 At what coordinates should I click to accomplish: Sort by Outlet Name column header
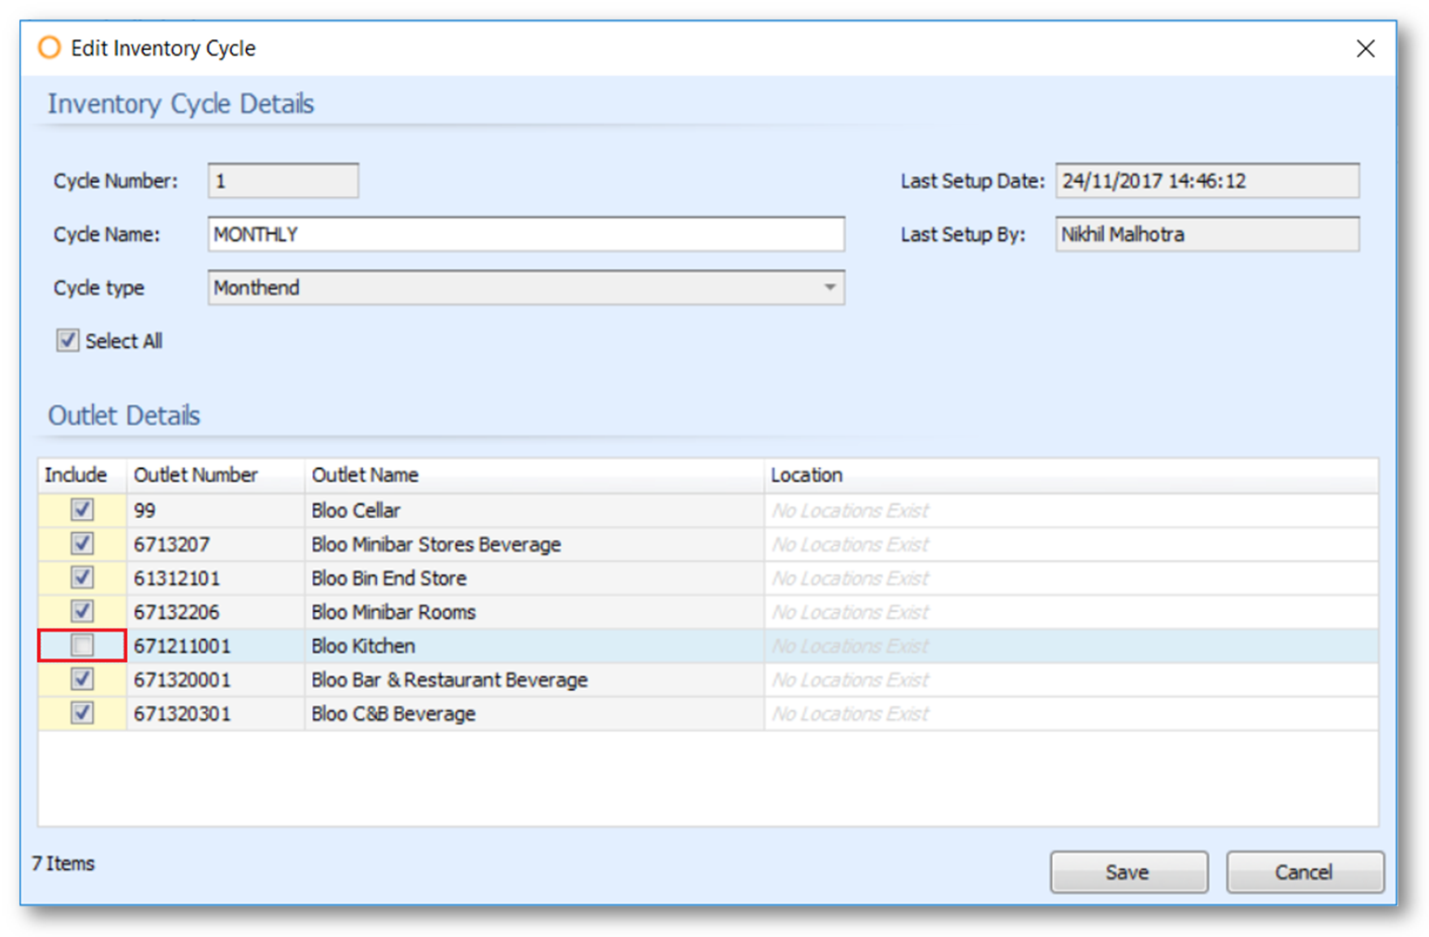tap(365, 475)
